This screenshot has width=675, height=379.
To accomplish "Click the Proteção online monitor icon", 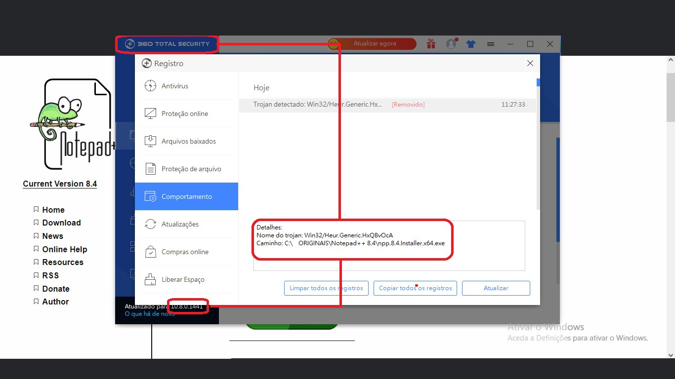I will tap(150, 114).
